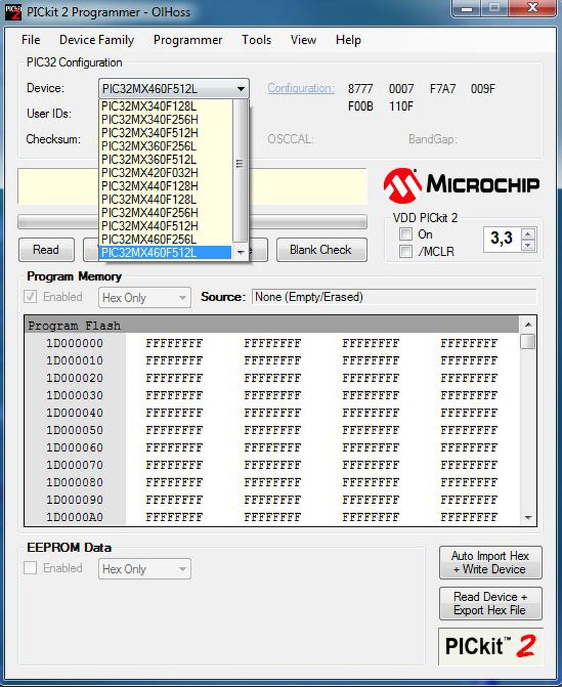562x687 pixels.
Task: Click the Source field None (Empty/Erased)
Action: tap(394, 297)
